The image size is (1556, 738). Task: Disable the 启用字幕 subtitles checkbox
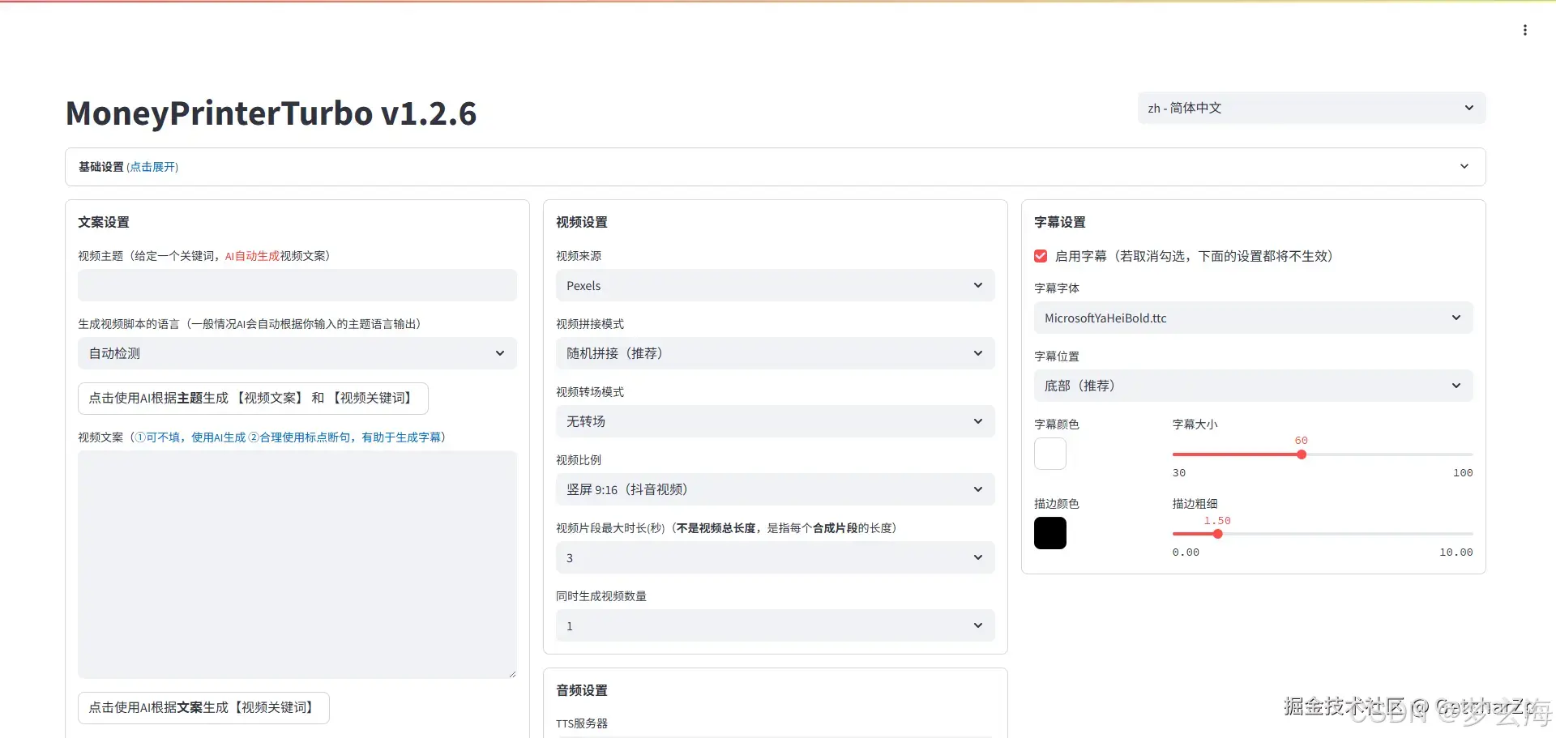click(x=1041, y=256)
